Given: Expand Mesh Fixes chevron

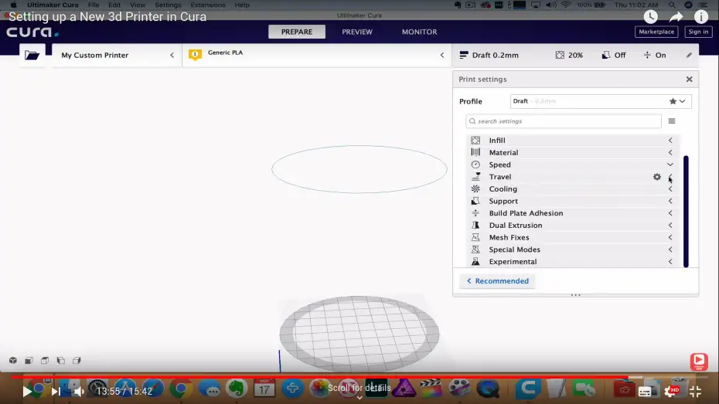Looking at the screenshot, I should 670,237.
